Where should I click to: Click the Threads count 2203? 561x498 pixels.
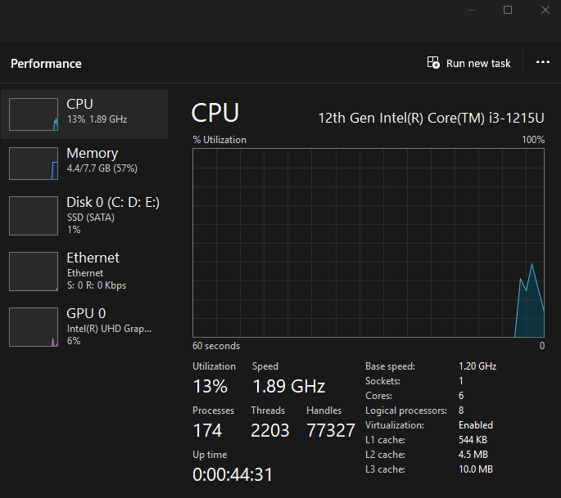click(x=269, y=430)
